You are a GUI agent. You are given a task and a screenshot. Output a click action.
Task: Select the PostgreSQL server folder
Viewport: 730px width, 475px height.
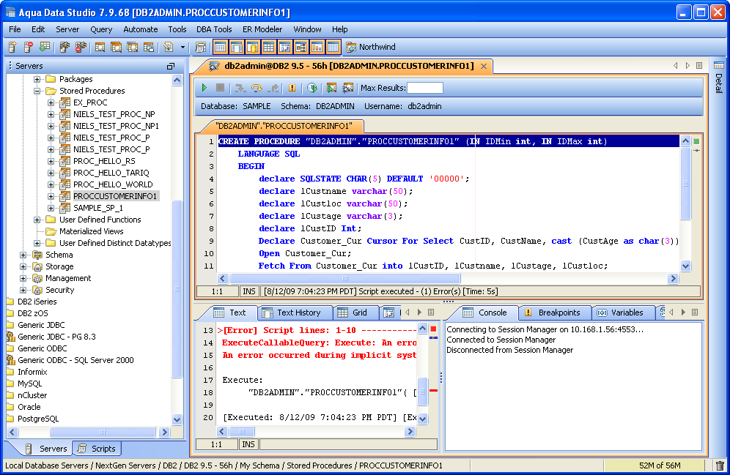pos(37,419)
